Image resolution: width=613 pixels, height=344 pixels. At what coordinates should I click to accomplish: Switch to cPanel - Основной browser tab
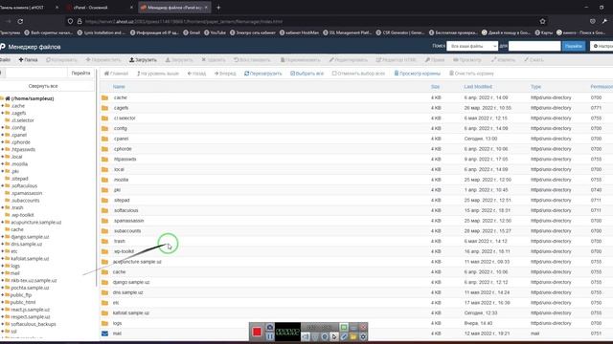tap(100, 8)
